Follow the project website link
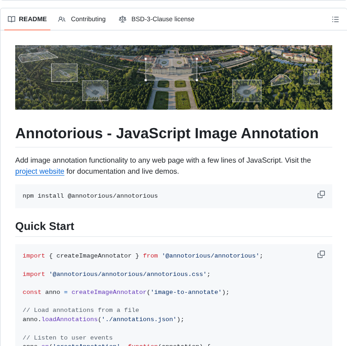The height and width of the screenshot is (346, 347). coord(40,171)
